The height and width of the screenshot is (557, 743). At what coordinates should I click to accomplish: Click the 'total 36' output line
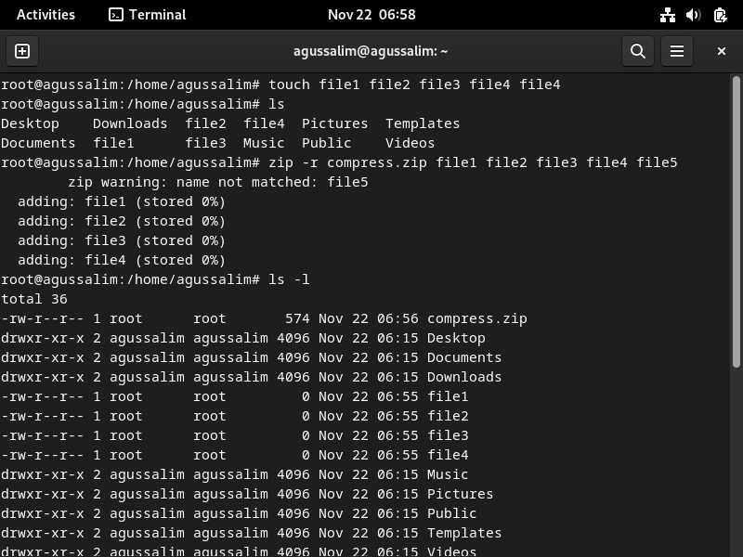tap(34, 299)
